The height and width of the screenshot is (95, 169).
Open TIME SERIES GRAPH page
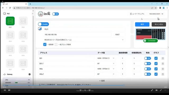156,14
